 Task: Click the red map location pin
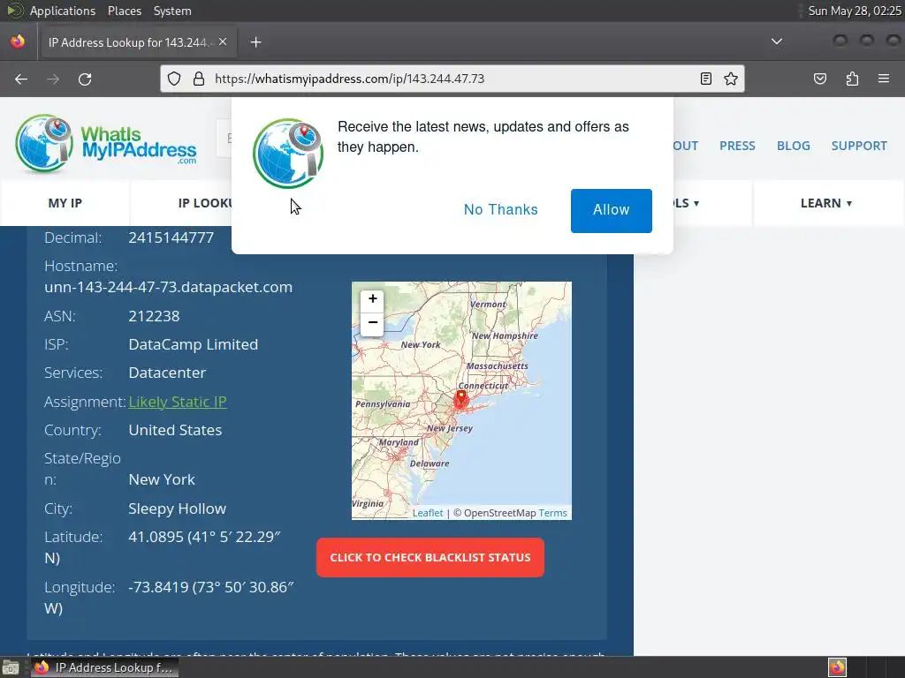[x=460, y=399]
